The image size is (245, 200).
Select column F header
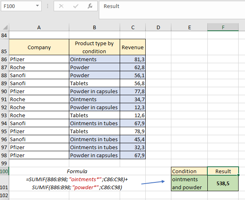[x=223, y=27]
